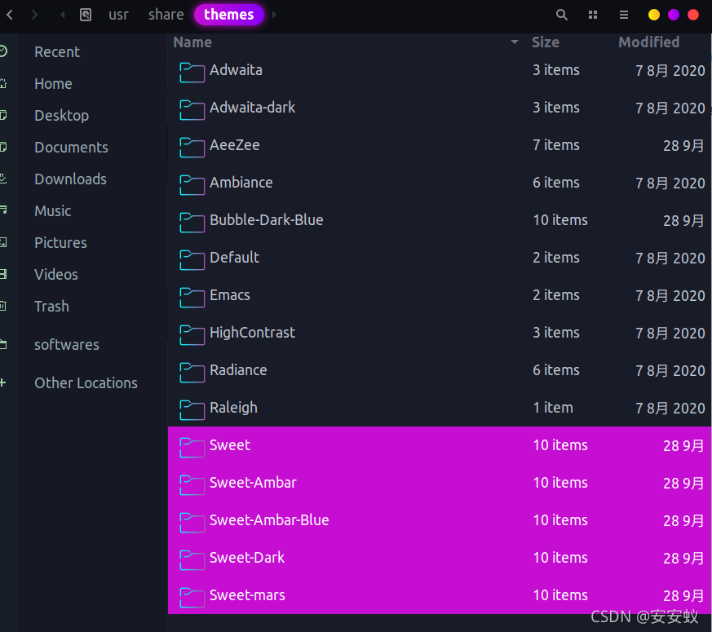Click the purple maximize circle

pyautogui.click(x=674, y=15)
